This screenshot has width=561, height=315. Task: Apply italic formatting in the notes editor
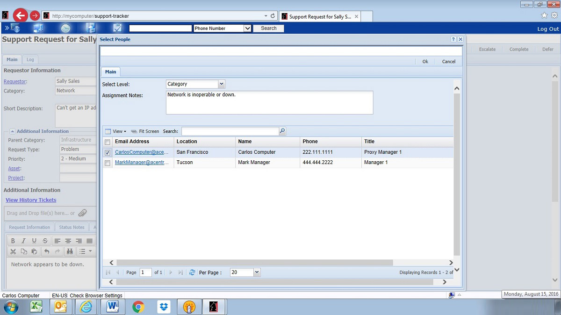click(x=23, y=240)
